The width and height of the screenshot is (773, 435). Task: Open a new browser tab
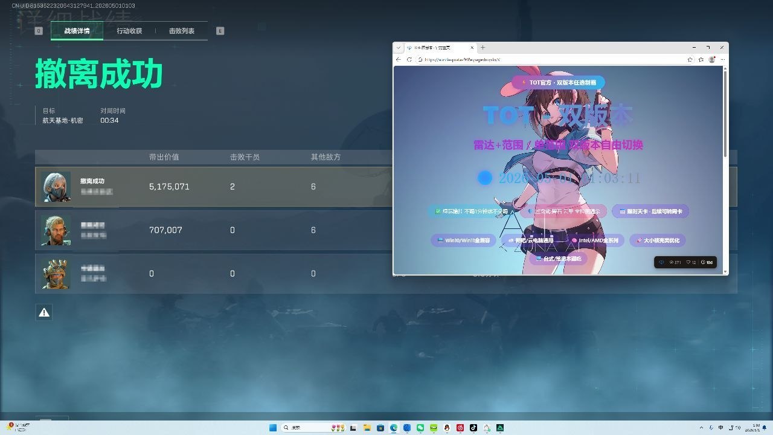[x=483, y=47]
